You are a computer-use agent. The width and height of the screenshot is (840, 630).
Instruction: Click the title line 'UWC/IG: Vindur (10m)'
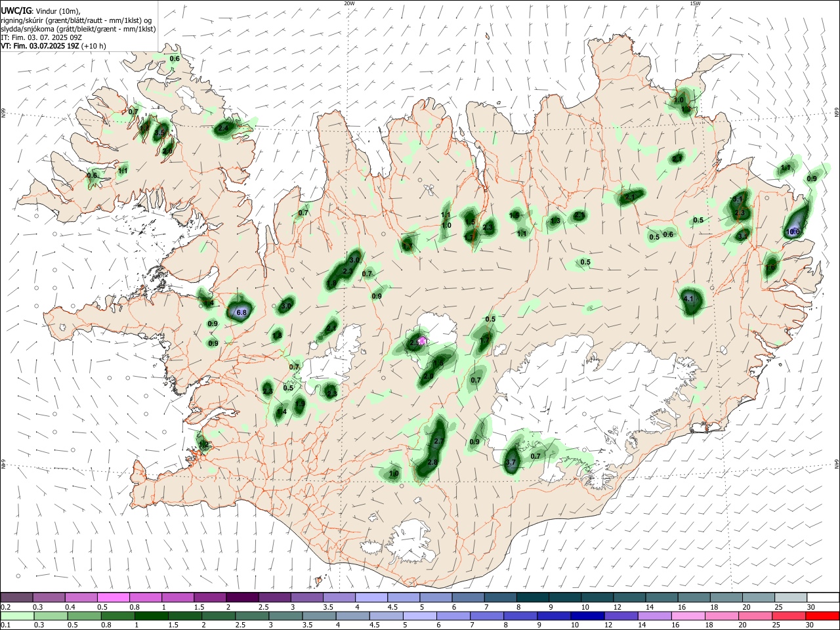(41, 10)
